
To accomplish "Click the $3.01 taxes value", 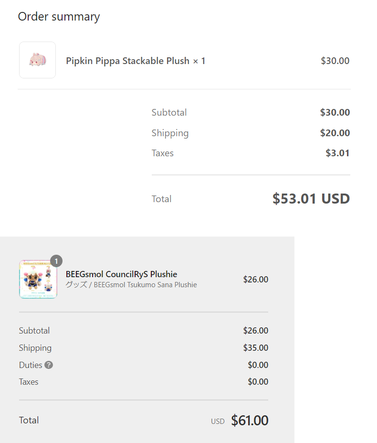I will [337, 153].
